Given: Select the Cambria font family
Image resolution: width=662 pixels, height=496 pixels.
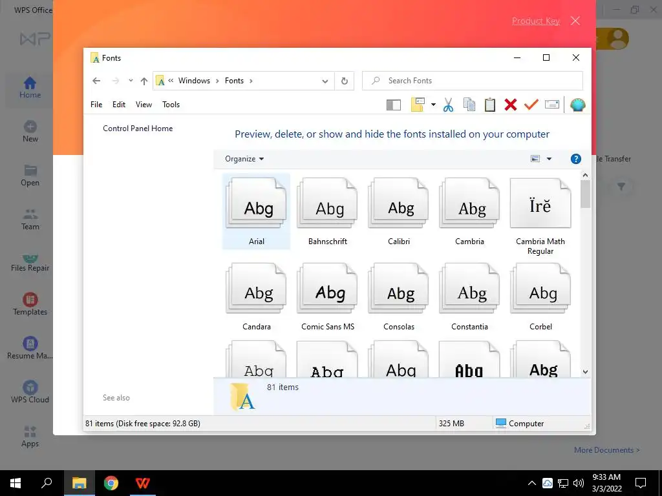Looking at the screenshot, I should (469, 212).
